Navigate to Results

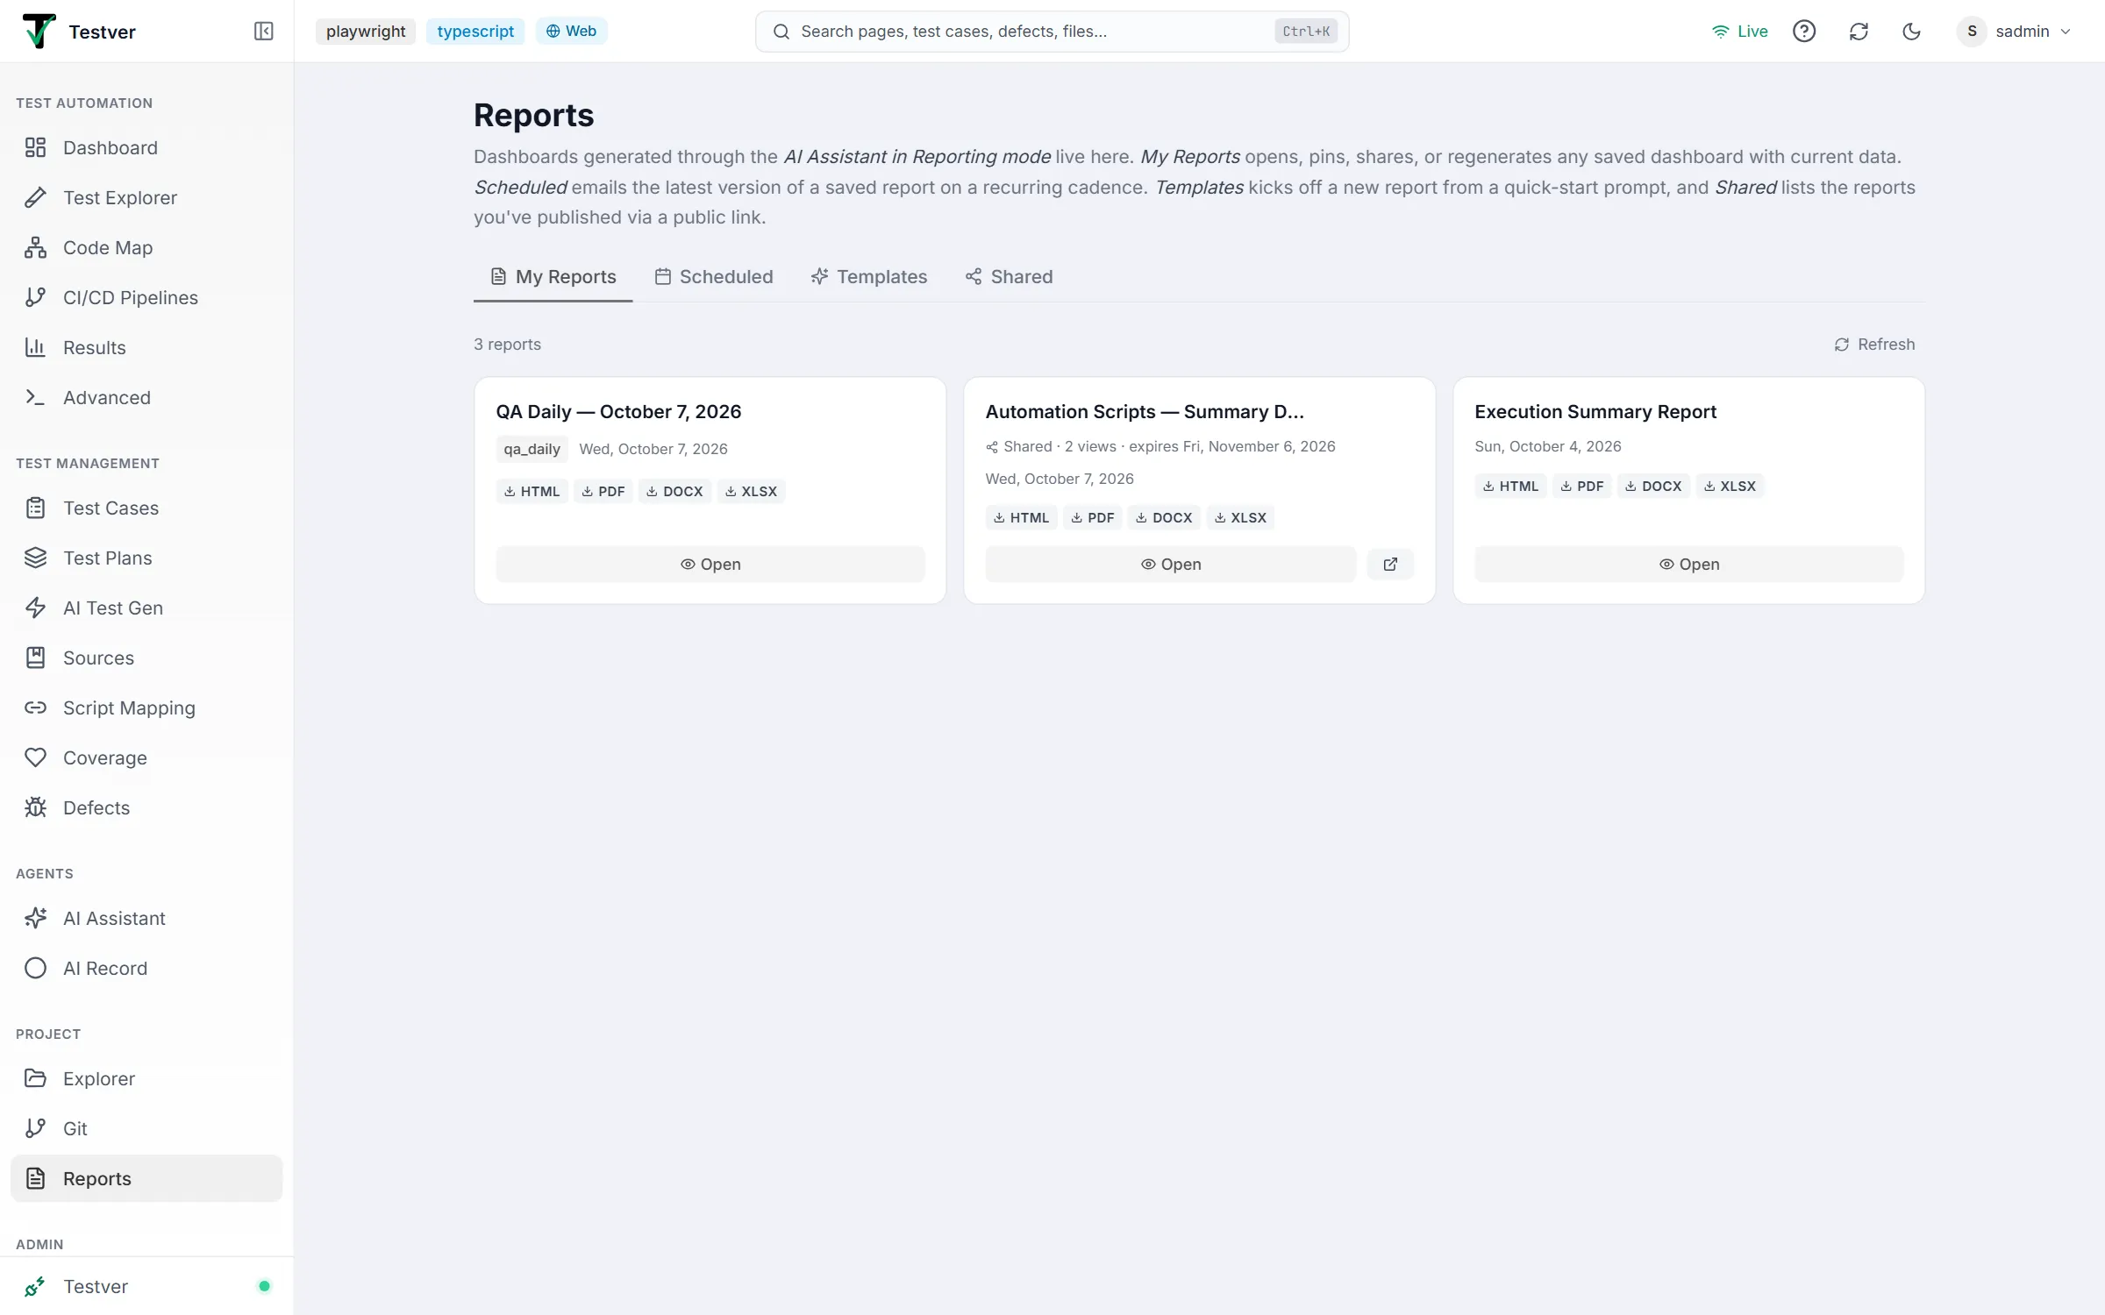pos(146,347)
